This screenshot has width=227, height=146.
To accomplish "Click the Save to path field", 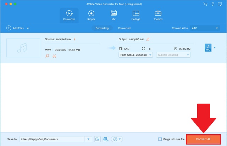I will pos(52,139).
